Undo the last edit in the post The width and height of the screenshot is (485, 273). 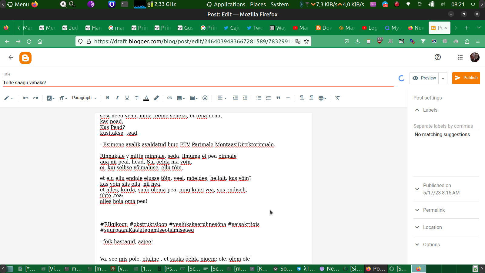click(26, 98)
